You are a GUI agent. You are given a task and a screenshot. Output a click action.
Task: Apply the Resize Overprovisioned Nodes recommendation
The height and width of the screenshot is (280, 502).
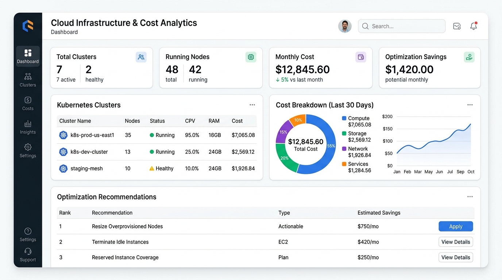coord(456,226)
